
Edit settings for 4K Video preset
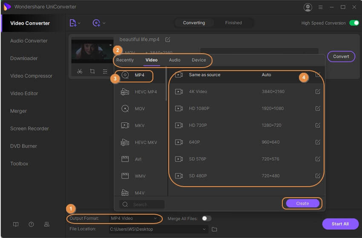click(x=318, y=92)
